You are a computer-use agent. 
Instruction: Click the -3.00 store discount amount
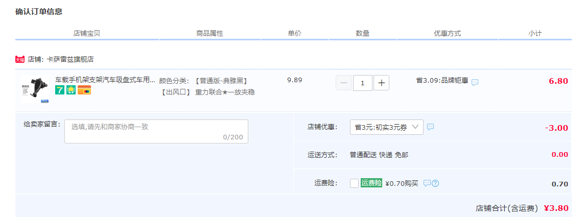(x=556, y=128)
